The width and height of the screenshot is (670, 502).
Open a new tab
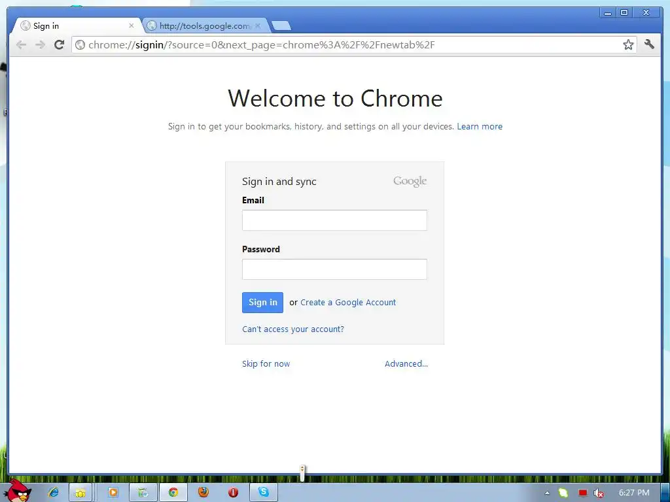(x=281, y=26)
